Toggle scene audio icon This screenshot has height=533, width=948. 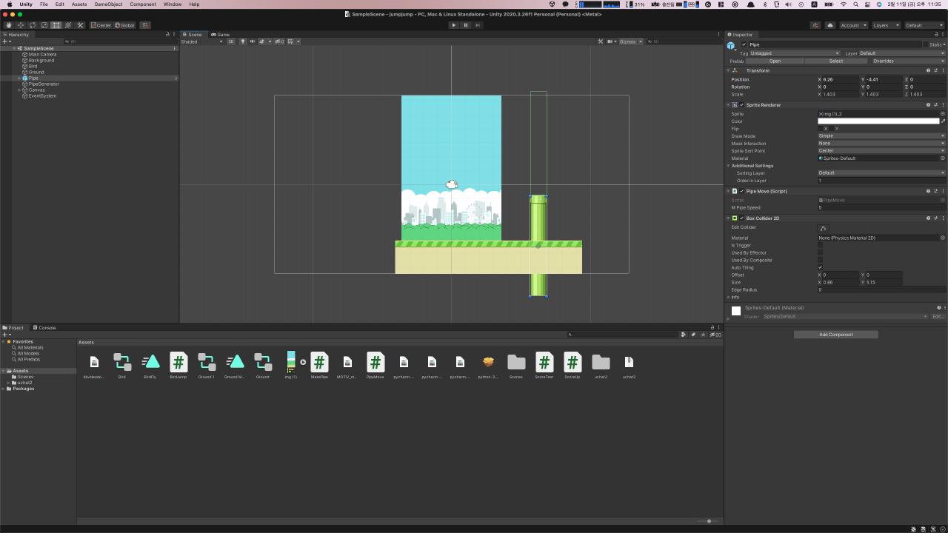(251, 41)
